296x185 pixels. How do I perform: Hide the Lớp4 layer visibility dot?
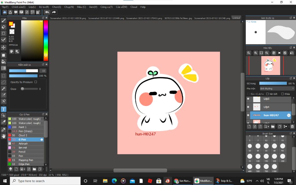(248, 107)
